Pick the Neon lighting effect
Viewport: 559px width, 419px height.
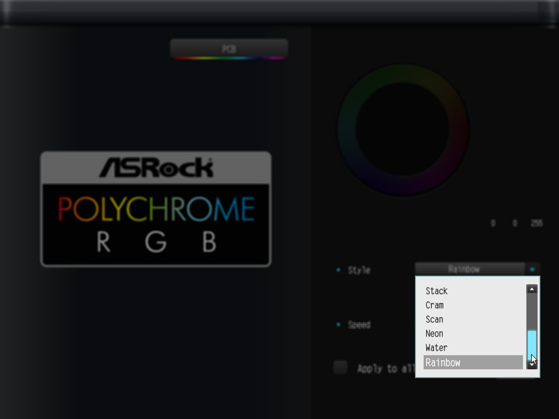(473, 334)
